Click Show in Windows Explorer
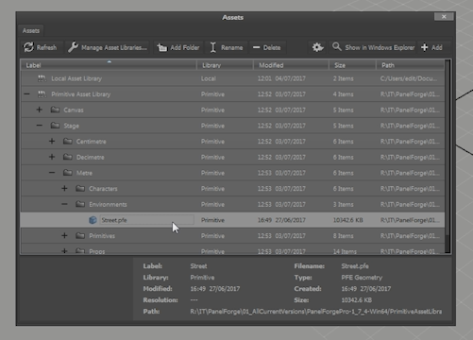Screen dimensions: 473x340 tap(373, 47)
